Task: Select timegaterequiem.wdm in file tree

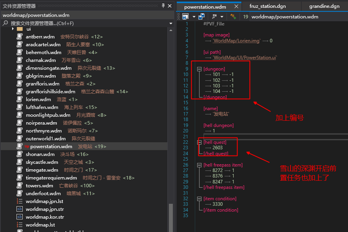Action: 84,178
